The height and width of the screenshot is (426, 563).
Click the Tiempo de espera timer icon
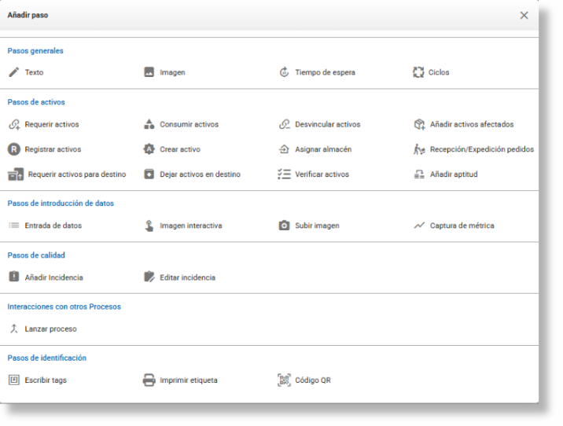click(x=284, y=72)
